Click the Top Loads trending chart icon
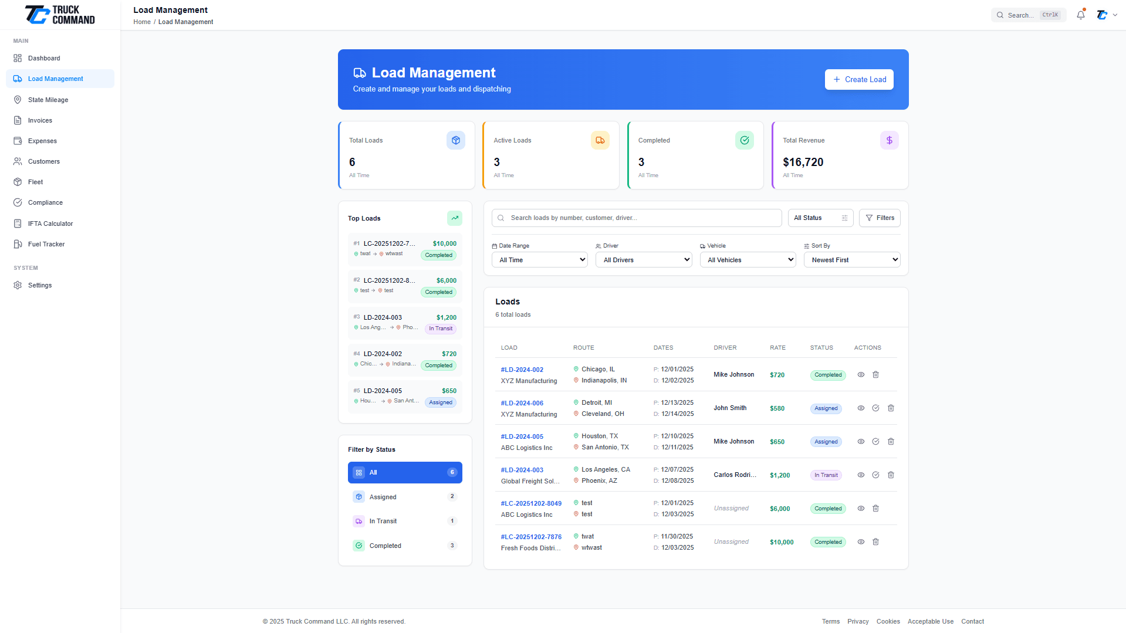Image resolution: width=1126 pixels, height=633 pixels. click(455, 218)
